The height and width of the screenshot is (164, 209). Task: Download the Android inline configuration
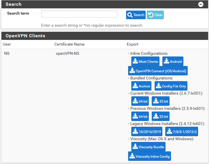[173, 61]
